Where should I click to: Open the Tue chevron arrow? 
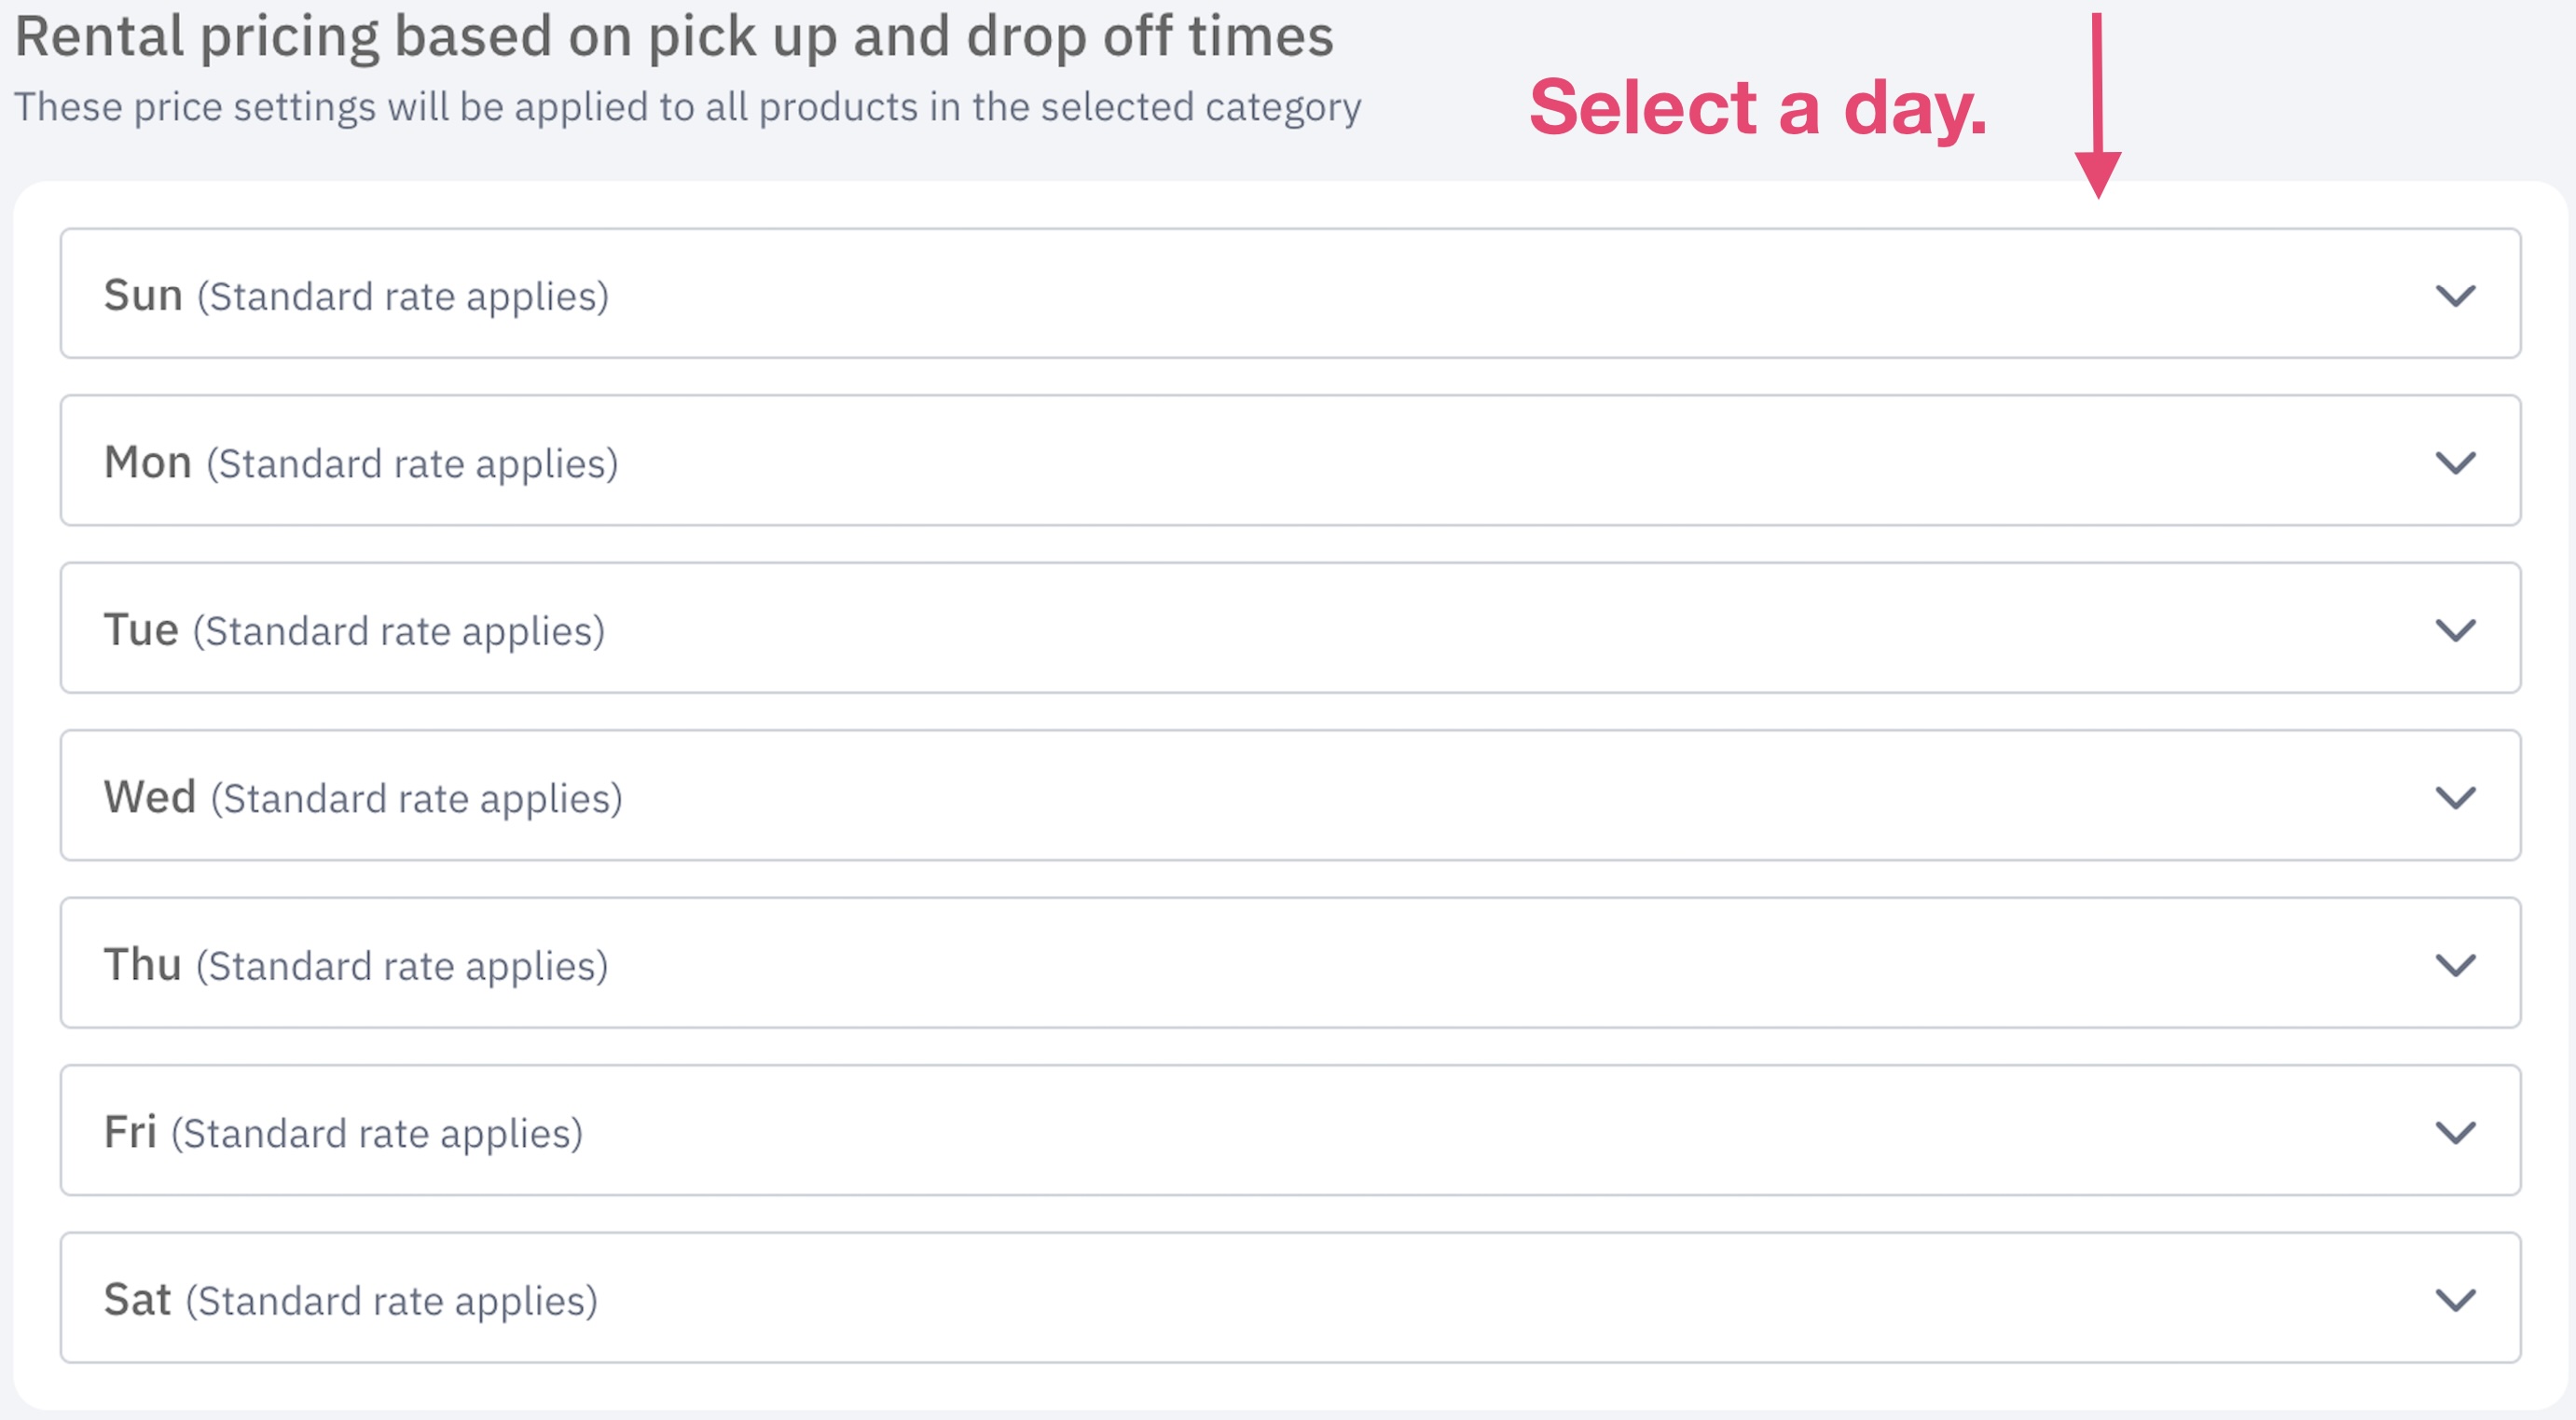click(x=2455, y=630)
